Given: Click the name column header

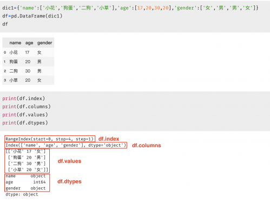Looking at the screenshot, I should (x=15, y=43).
